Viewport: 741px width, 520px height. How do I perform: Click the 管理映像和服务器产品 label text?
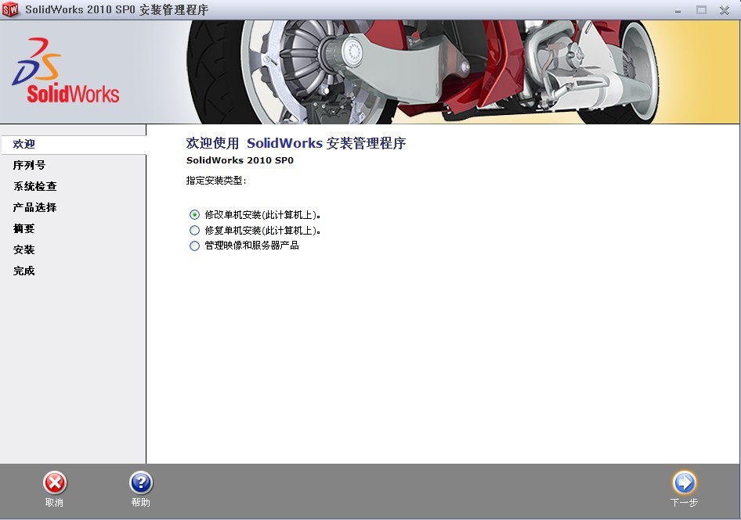click(252, 246)
